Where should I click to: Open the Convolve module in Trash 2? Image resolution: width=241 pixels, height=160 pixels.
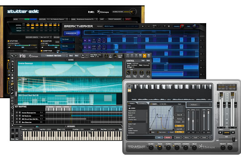coord(177,148)
